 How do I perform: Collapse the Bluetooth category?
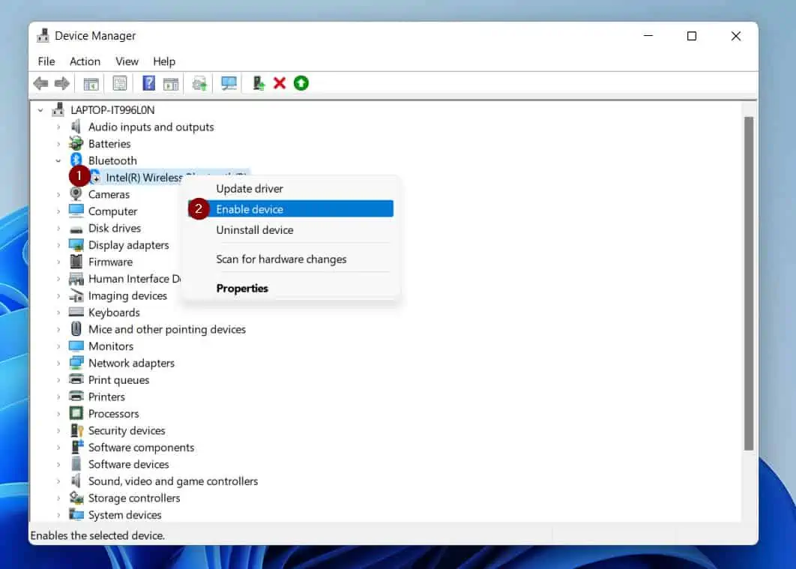[58, 160]
